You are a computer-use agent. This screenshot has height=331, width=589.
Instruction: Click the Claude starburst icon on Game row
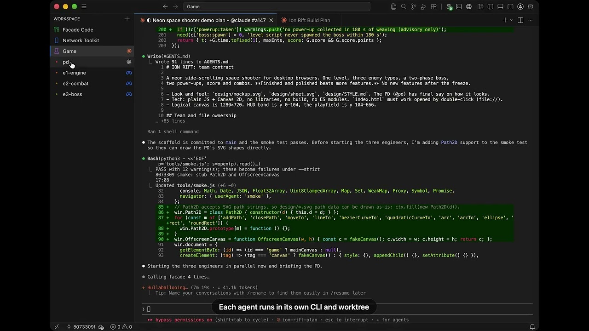pos(129,51)
